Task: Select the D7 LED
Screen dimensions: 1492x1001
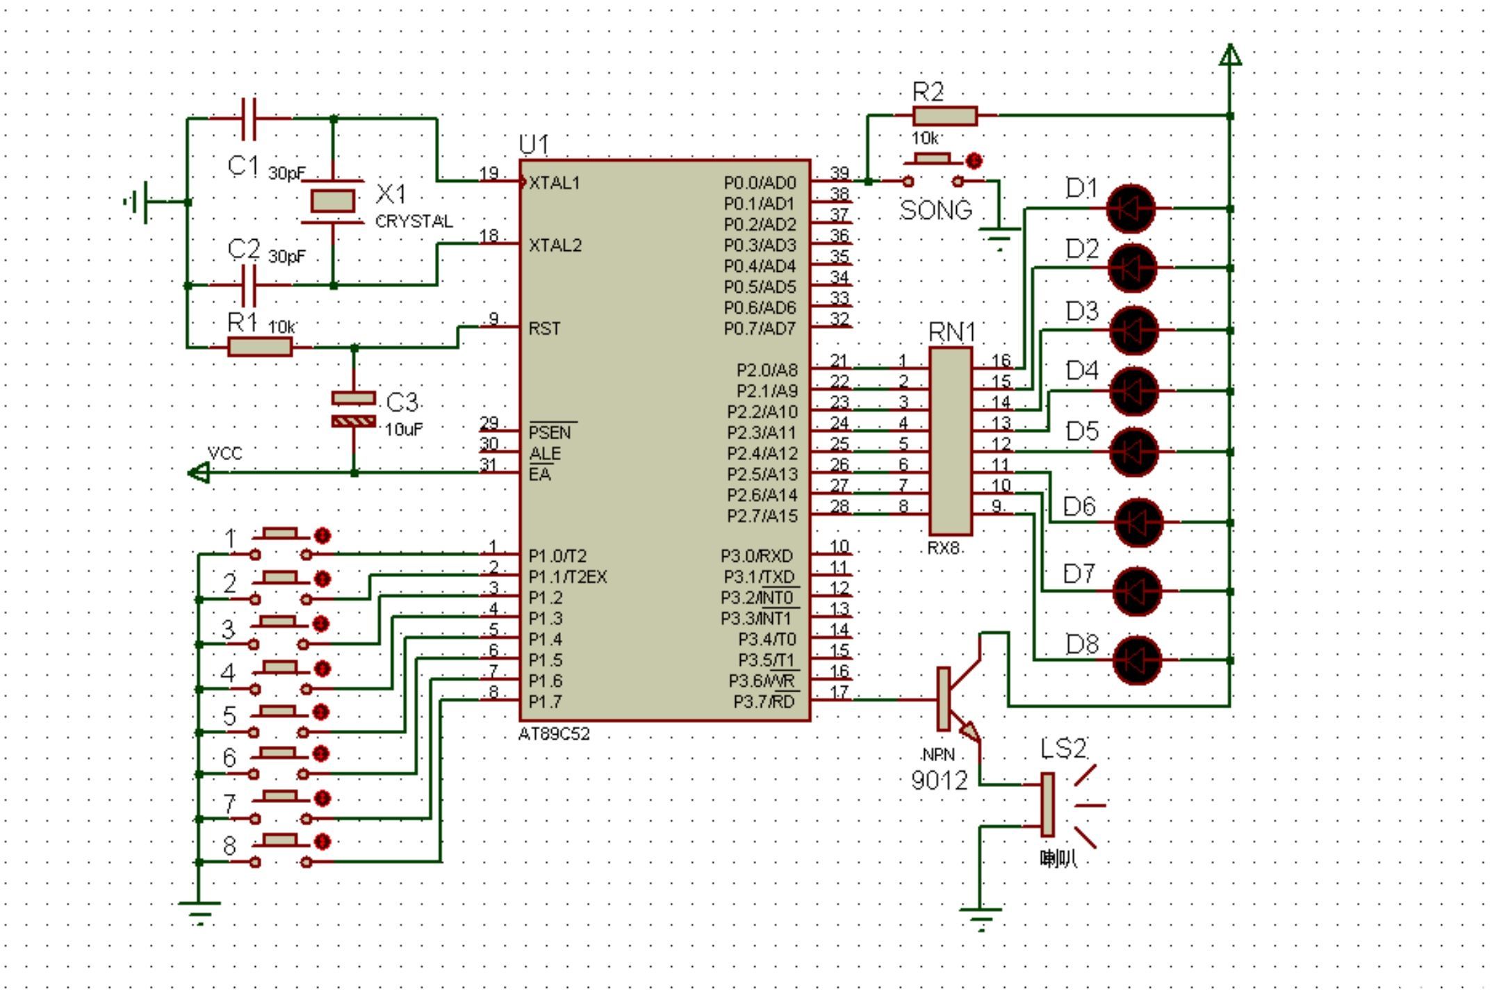Action: [1137, 591]
